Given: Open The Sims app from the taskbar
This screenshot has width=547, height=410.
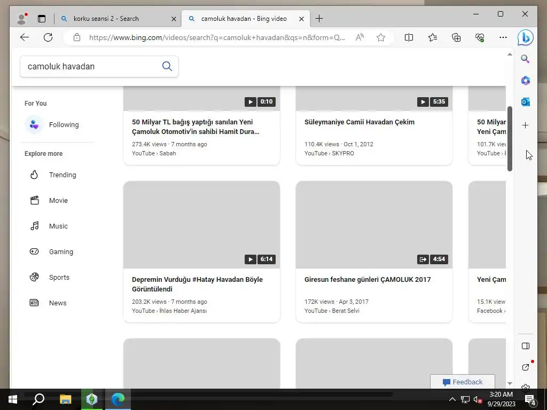Looking at the screenshot, I should [x=92, y=399].
